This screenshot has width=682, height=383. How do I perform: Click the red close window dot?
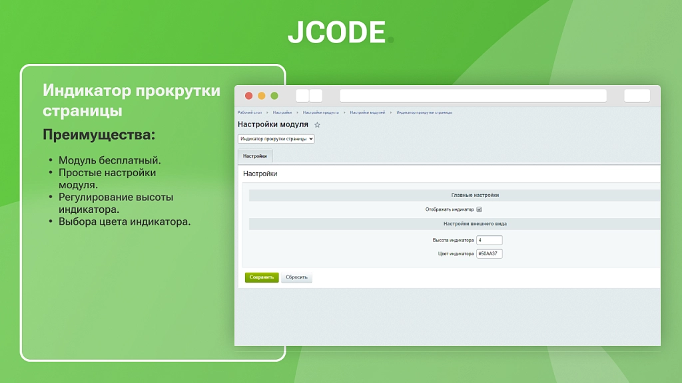[x=249, y=96]
